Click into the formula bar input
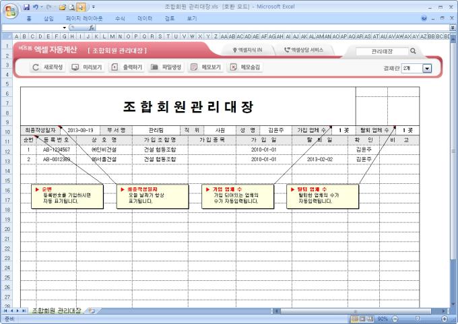 (273, 28)
